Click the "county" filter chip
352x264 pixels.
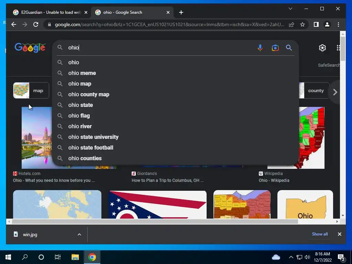coord(314,90)
